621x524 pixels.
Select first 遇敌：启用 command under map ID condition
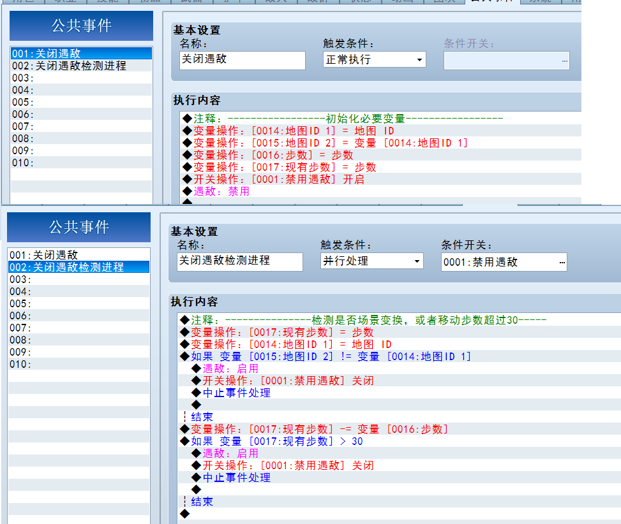400,368
